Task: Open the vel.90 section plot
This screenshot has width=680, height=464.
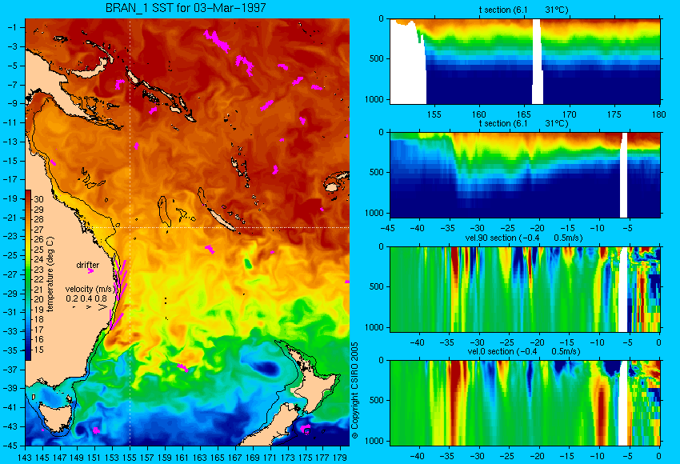Action: pos(525,290)
